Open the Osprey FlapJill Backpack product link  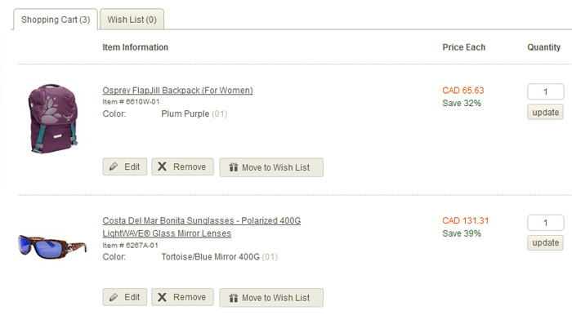(177, 91)
